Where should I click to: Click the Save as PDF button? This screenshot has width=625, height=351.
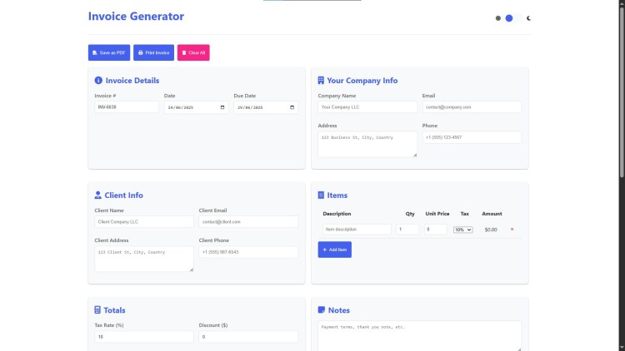tap(109, 52)
